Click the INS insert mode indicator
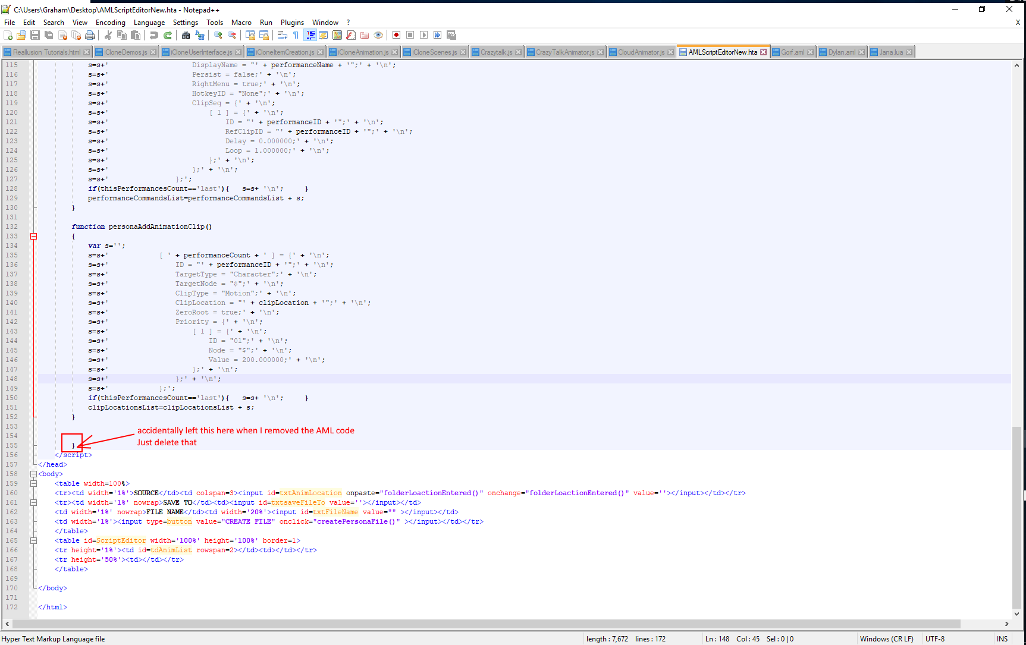The image size is (1026, 645). click(1002, 639)
